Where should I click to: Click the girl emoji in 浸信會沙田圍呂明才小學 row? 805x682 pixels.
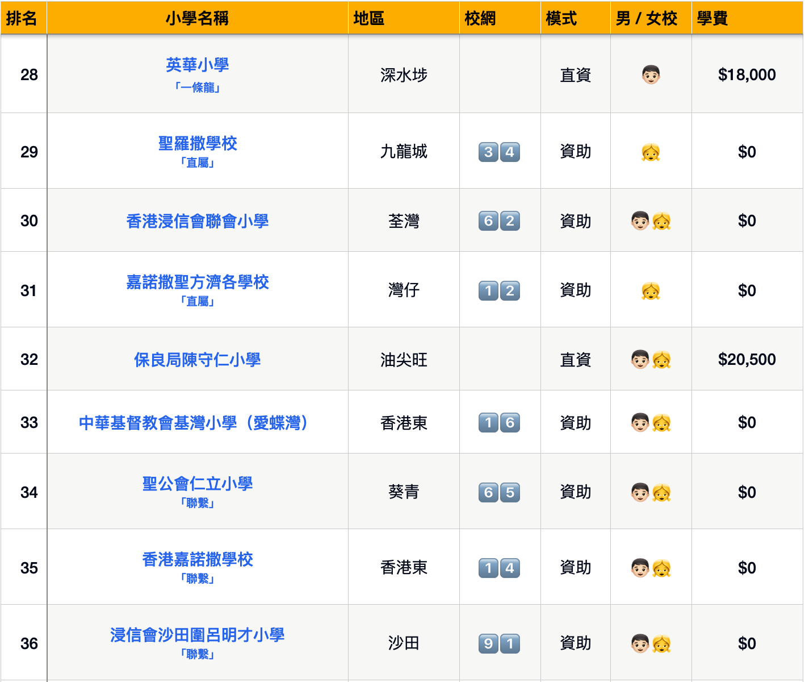click(661, 644)
